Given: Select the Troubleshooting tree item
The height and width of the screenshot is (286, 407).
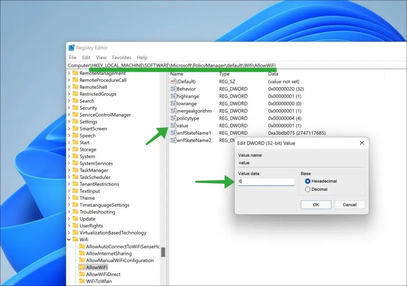Looking at the screenshot, I should click(x=97, y=212).
